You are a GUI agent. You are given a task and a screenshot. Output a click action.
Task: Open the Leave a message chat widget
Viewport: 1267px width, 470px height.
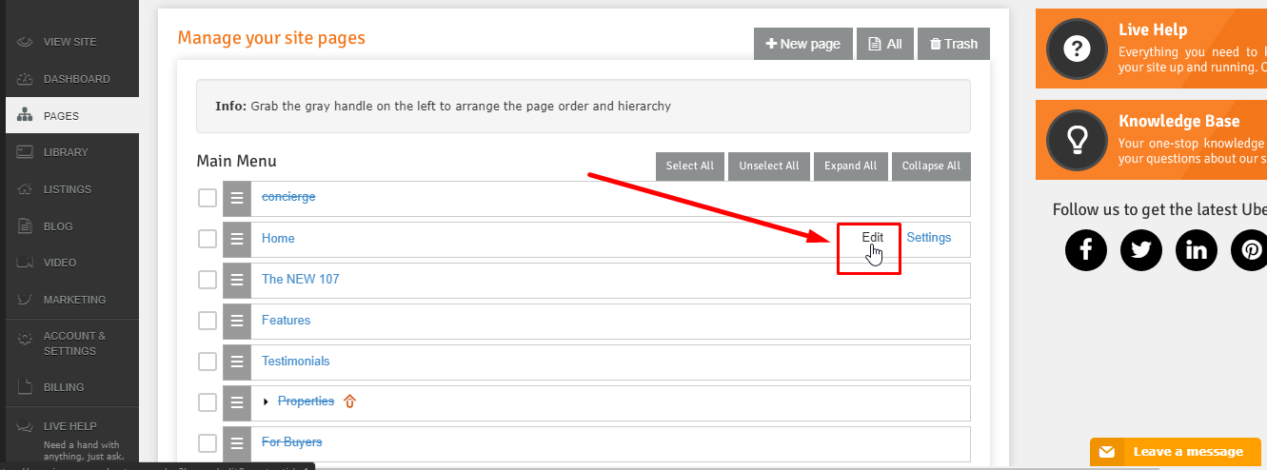(x=1178, y=452)
